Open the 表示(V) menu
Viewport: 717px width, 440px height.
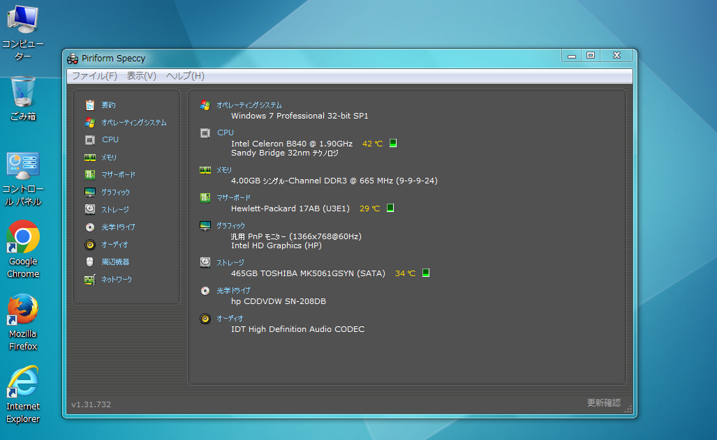(x=141, y=76)
